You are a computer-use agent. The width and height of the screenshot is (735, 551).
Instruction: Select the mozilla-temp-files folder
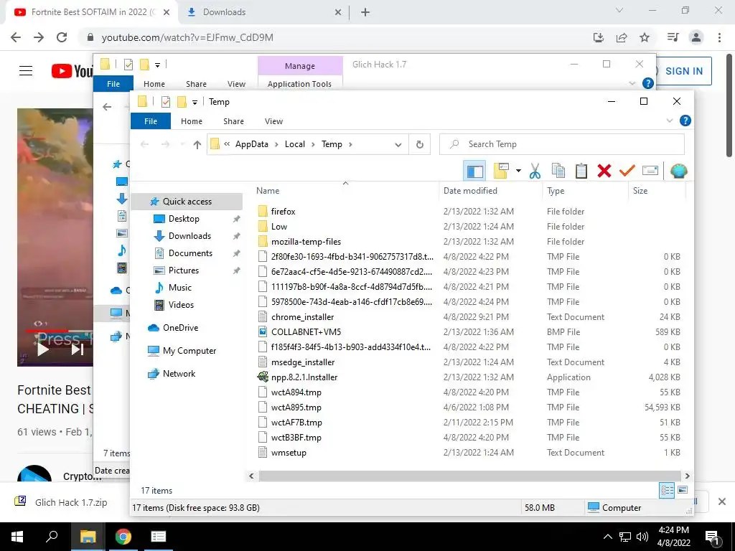306,242
